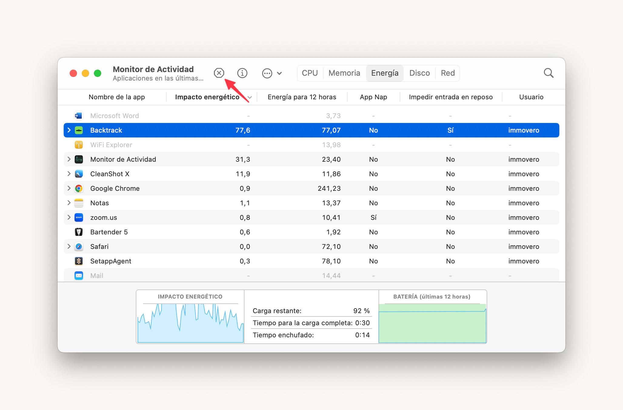Open the ellipsis more options dropdown
The image size is (623, 410).
[272, 73]
